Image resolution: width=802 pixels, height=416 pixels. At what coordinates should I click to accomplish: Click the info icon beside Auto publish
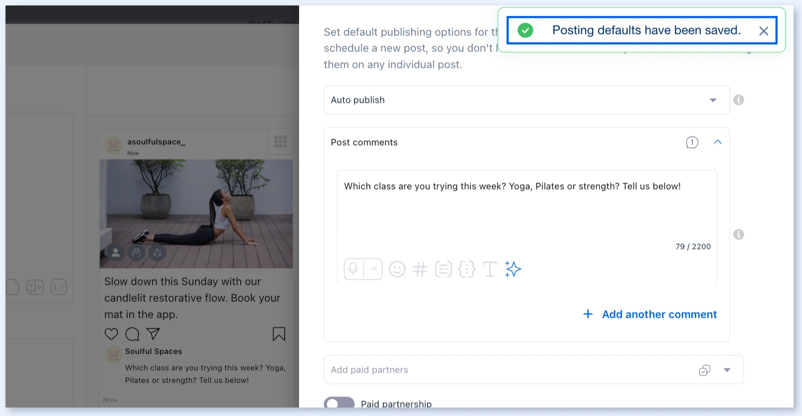tap(739, 100)
